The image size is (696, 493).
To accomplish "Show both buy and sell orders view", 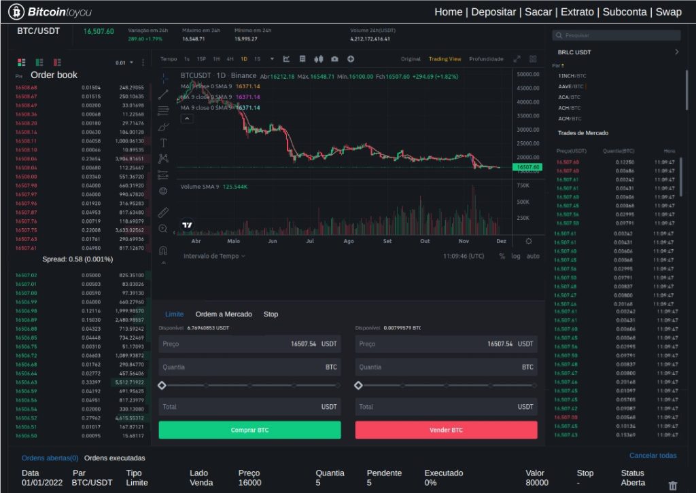I will [x=21, y=62].
